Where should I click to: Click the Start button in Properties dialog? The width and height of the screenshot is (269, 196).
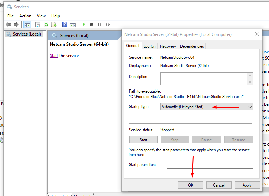(144, 140)
